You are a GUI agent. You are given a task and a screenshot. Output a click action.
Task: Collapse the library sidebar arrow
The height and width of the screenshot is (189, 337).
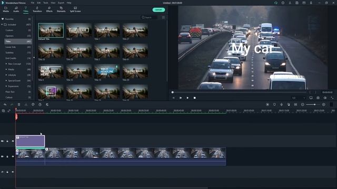[34, 57]
